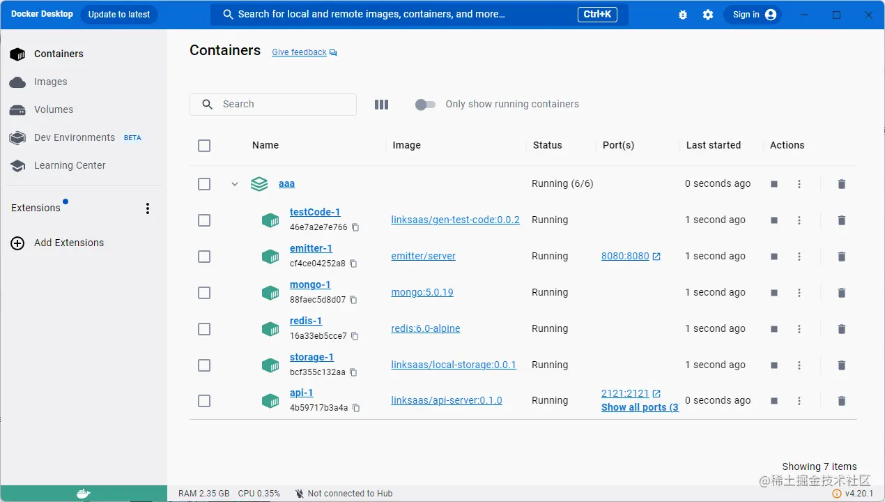Click the Update to latest button
This screenshot has width=885, height=502.
tap(119, 15)
